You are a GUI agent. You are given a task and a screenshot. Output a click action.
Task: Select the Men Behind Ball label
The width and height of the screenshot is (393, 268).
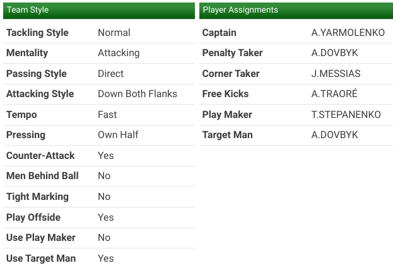42,176
